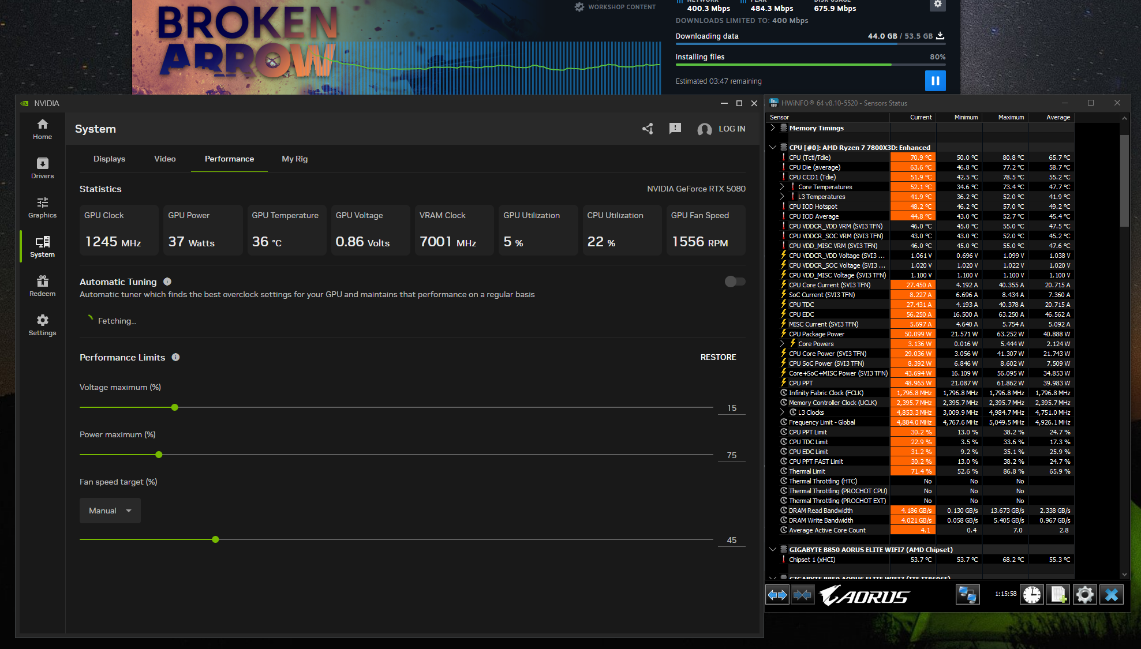Collapse the CPU [#0] AMD Ryzen 7 7800X3D group
Viewport: 1141px width, 649px height.
click(773, 148)
